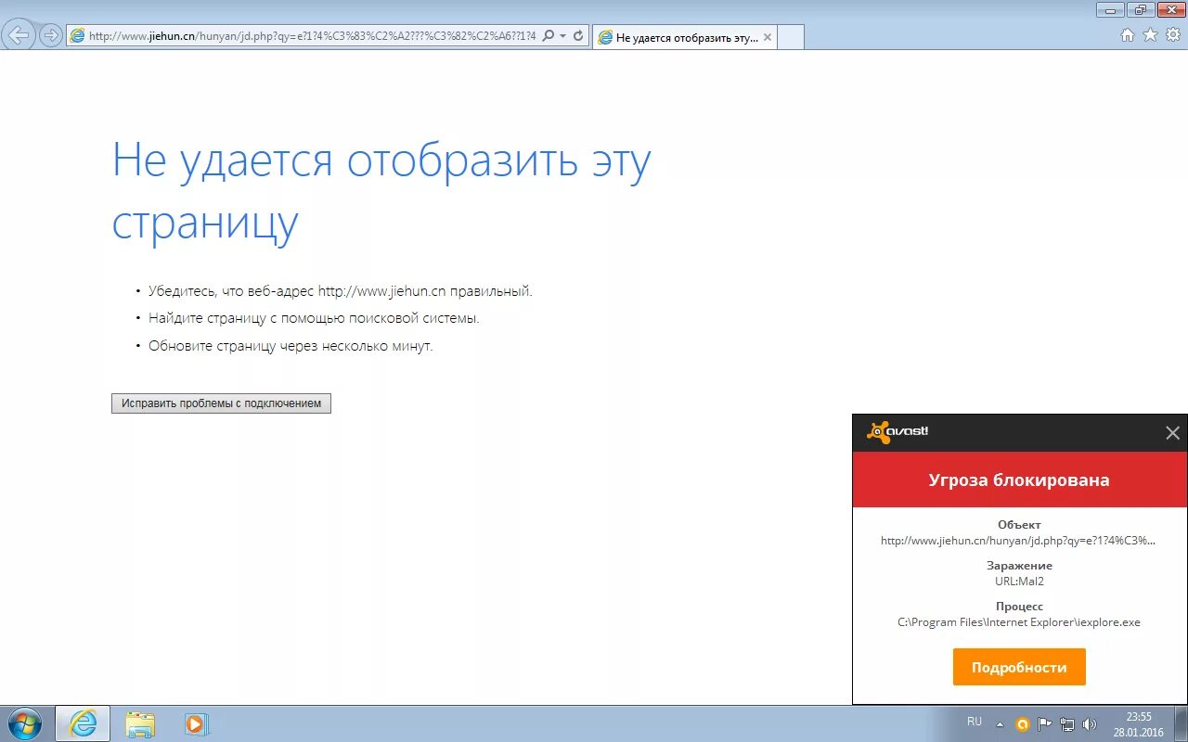The width and height of the screenshot is (1188, 742).
Task: Click the "Убедитесь, что веб-адрес" bullet line
Action: pos(341,291)
